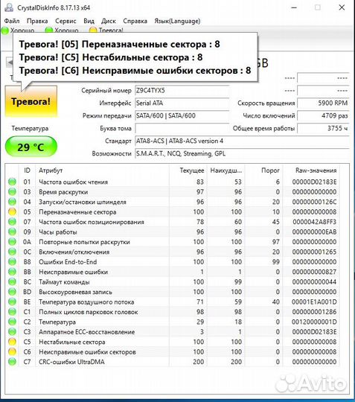
Task: Click status icon for 0A Повторные попытки раскрутки
Action: 12,242
